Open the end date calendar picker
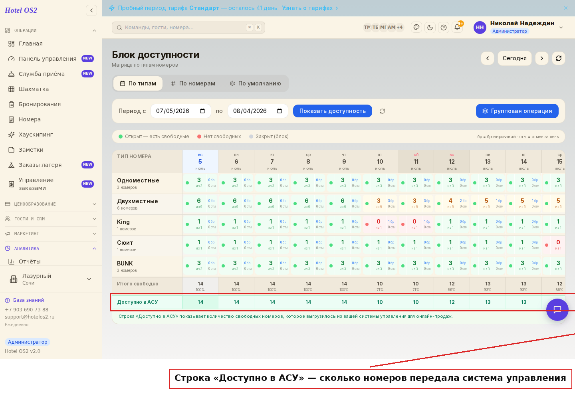 coord(280,111)
